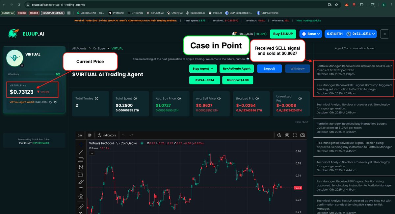Select the forecasting and measurement tool
Viewport: 395px width, 214px height.
coord(81,175)
